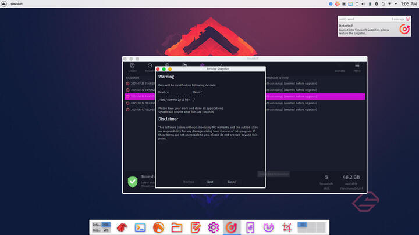Screen dimensions: 419x235
Task: Select the 2021-07-21 snapshot row
Action: [244, 84]
